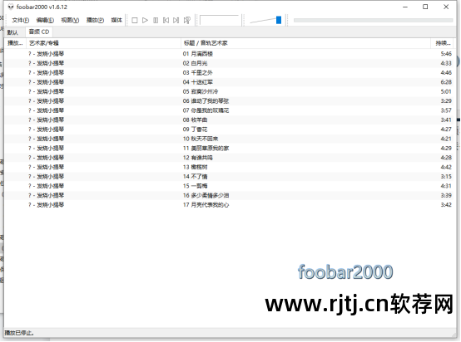Open the 文件(F) menu
Viewport: 461px width, 342px height.
(x=21, y=20)
